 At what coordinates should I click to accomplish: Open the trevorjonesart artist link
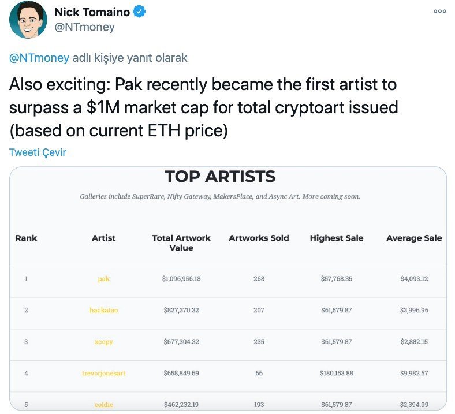click(x=103, y=373)
